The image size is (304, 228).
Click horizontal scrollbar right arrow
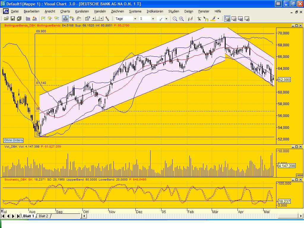[301, 216]
